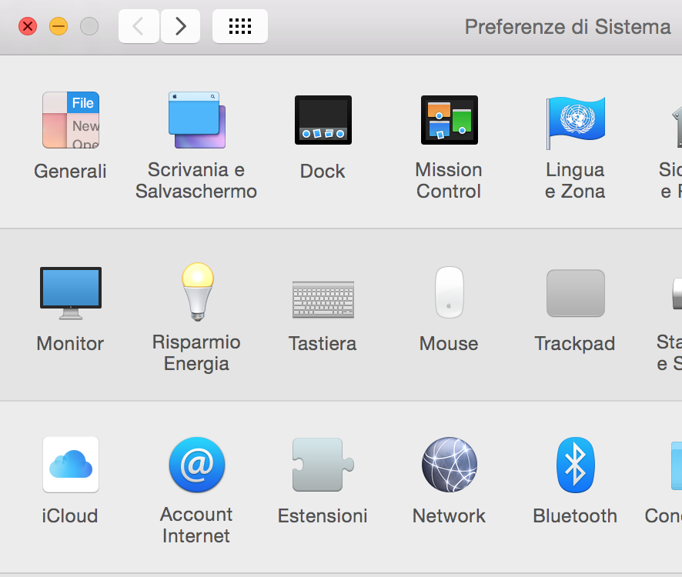Open Risparmio Energia light bulb icon
682x577 pixels.
tap(198, 292)
